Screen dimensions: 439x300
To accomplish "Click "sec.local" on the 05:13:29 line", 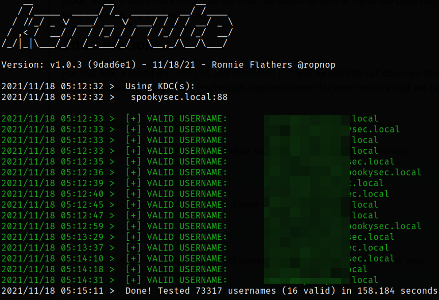I will click(x=372, y=237).
